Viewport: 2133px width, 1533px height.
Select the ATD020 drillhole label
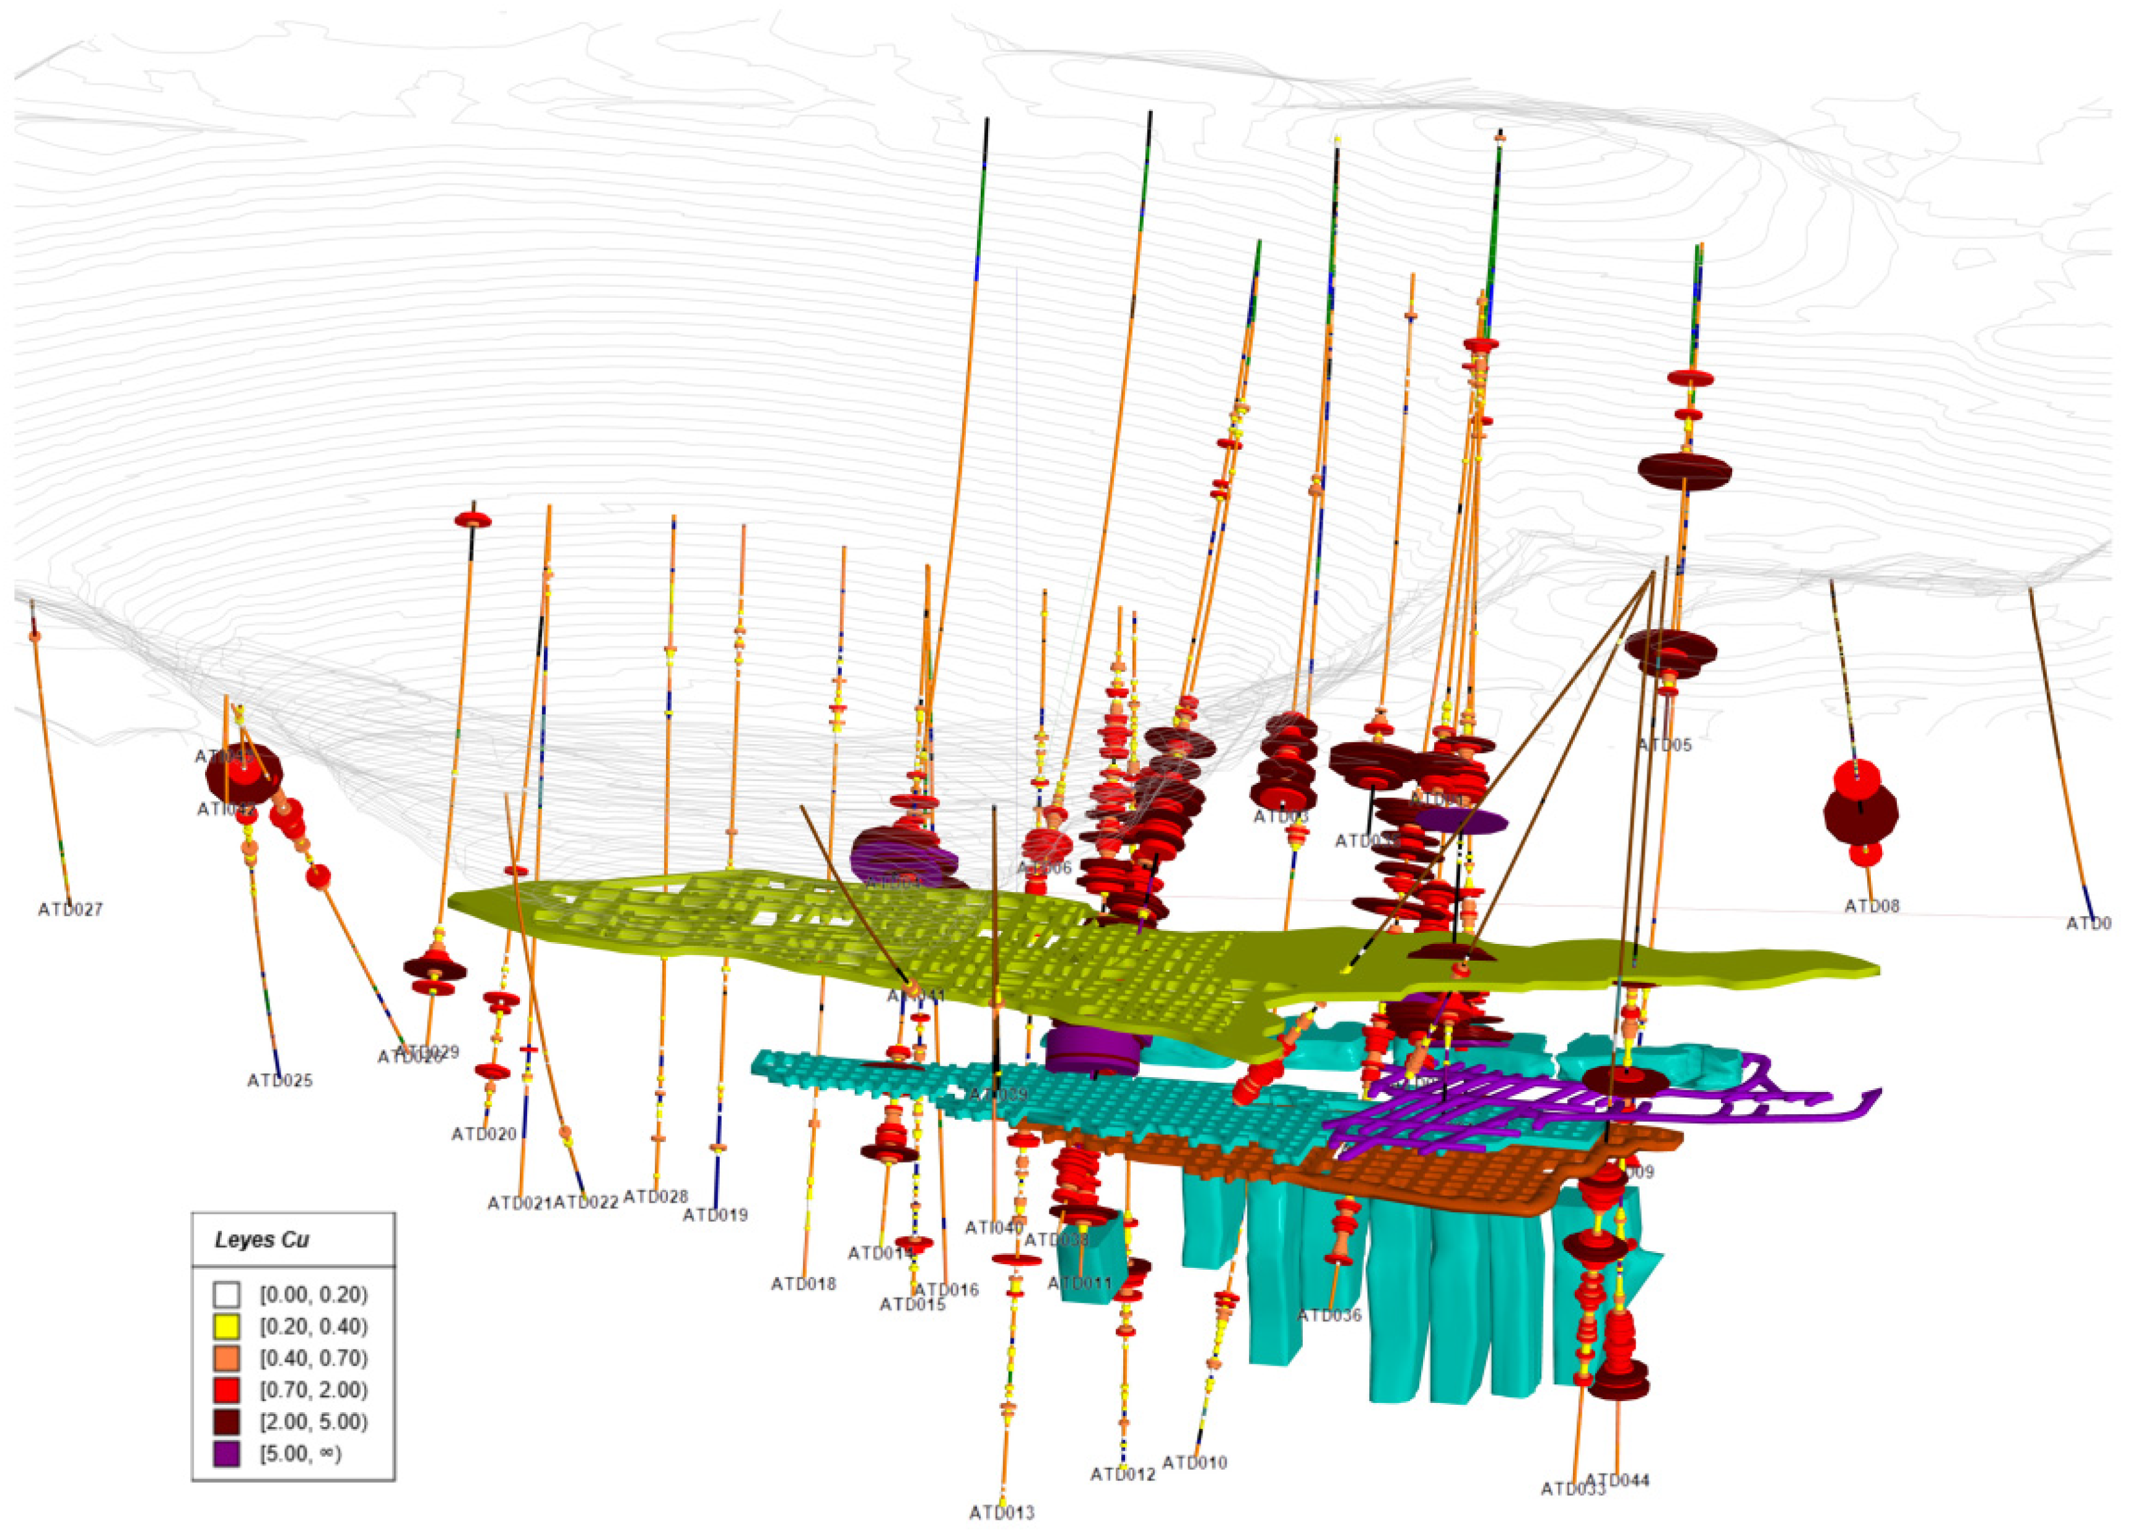pyautogui.click(x=483, y=1134)
